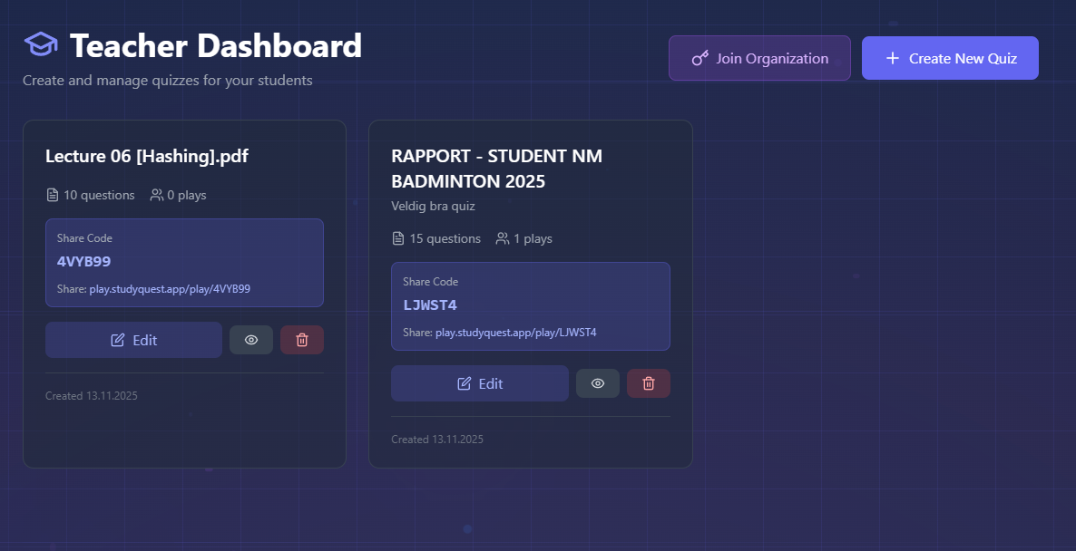1076x551 pixels.
Task: Toggle the eye preview on the RAPPORT quiz
Action: coord(597,382)
